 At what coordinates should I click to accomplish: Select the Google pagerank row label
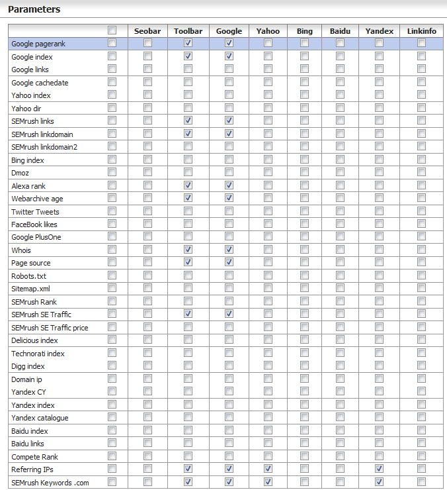(x=38, y=44)
